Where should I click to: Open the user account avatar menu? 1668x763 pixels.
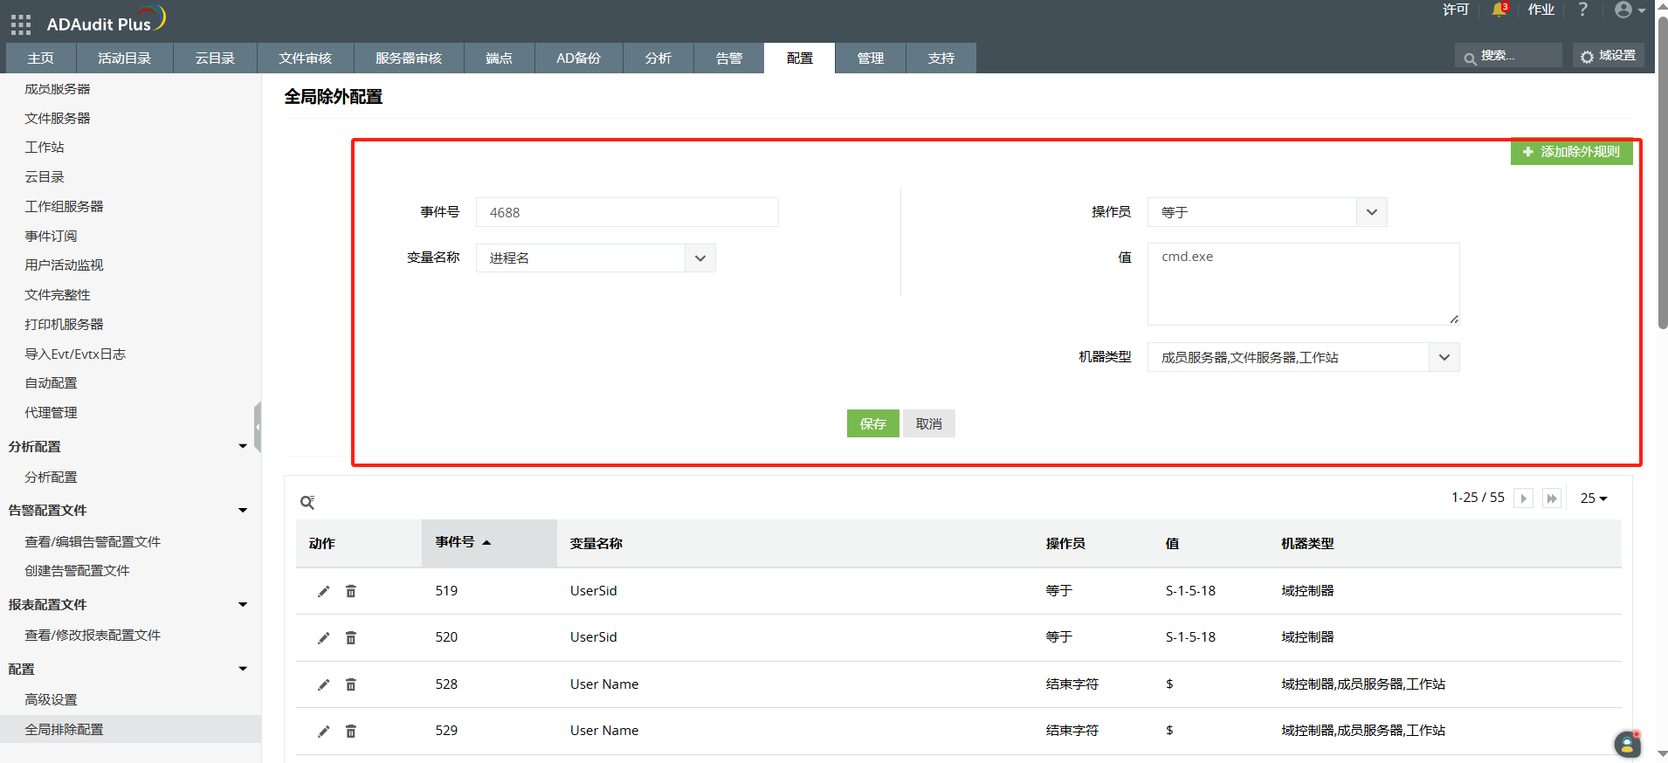[x=1630, y=10]
